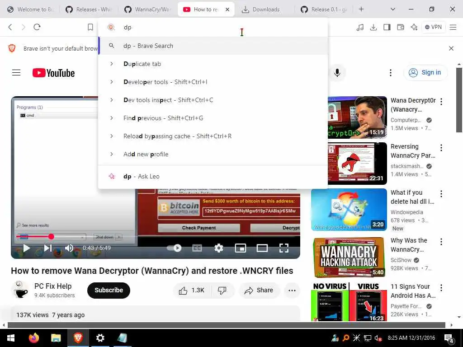The height and width of the screenshot is (347, 463).
Task: Choose Dev tools inspect suggestion
Action: [x=213, y=100]
